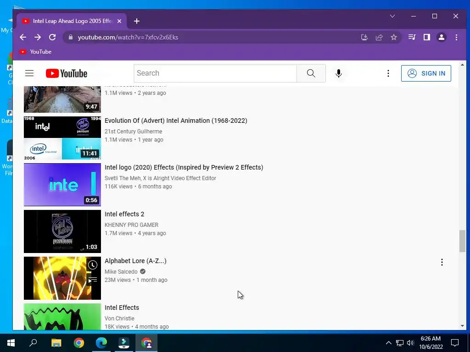Add Alphabet Lore to Watch later clock icon
The image size is (470, 352).
pos(93,265)
